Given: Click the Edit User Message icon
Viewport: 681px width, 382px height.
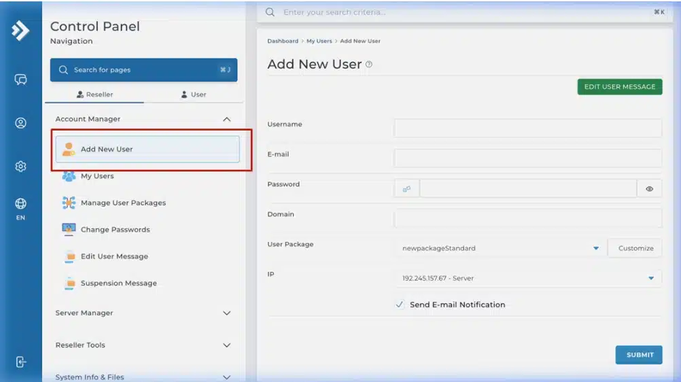Looking at the screenshot, I should (x=69, y=256).
